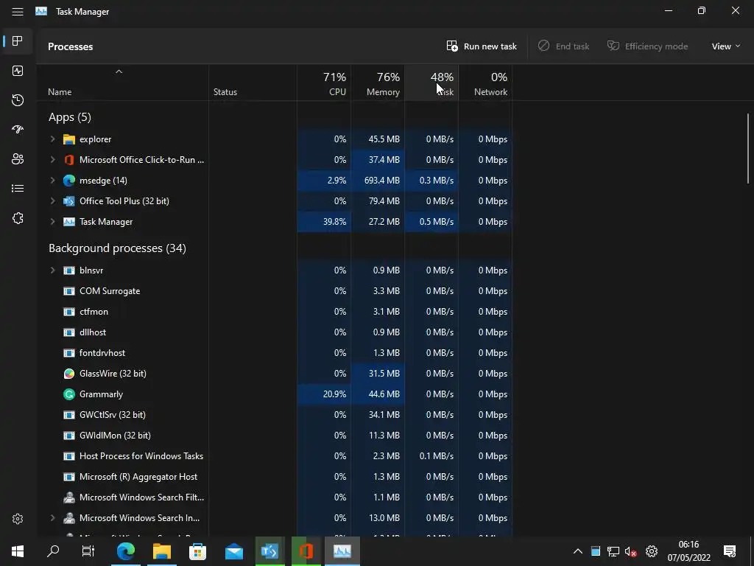This screenshot has height=566, width=754.
Task: Click the Efficiency mode button
Action: click(647, 46)
